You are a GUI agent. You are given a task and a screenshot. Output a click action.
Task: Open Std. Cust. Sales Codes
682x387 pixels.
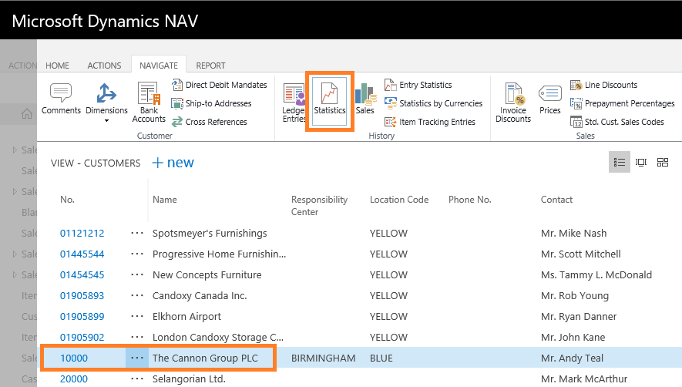[x=617, y=122]
